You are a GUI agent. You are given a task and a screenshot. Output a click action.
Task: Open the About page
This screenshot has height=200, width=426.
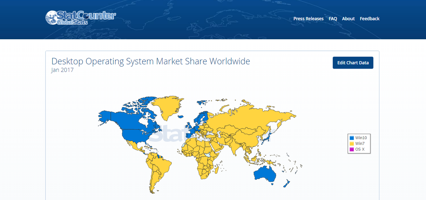(x=348, y=19)
